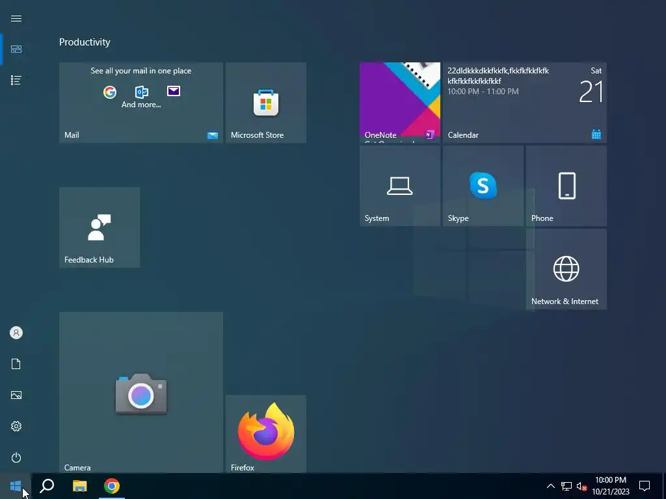Open the OneNote tile
Image resolution: width=666 pixels, height=499 pixels.
(400, 103)
